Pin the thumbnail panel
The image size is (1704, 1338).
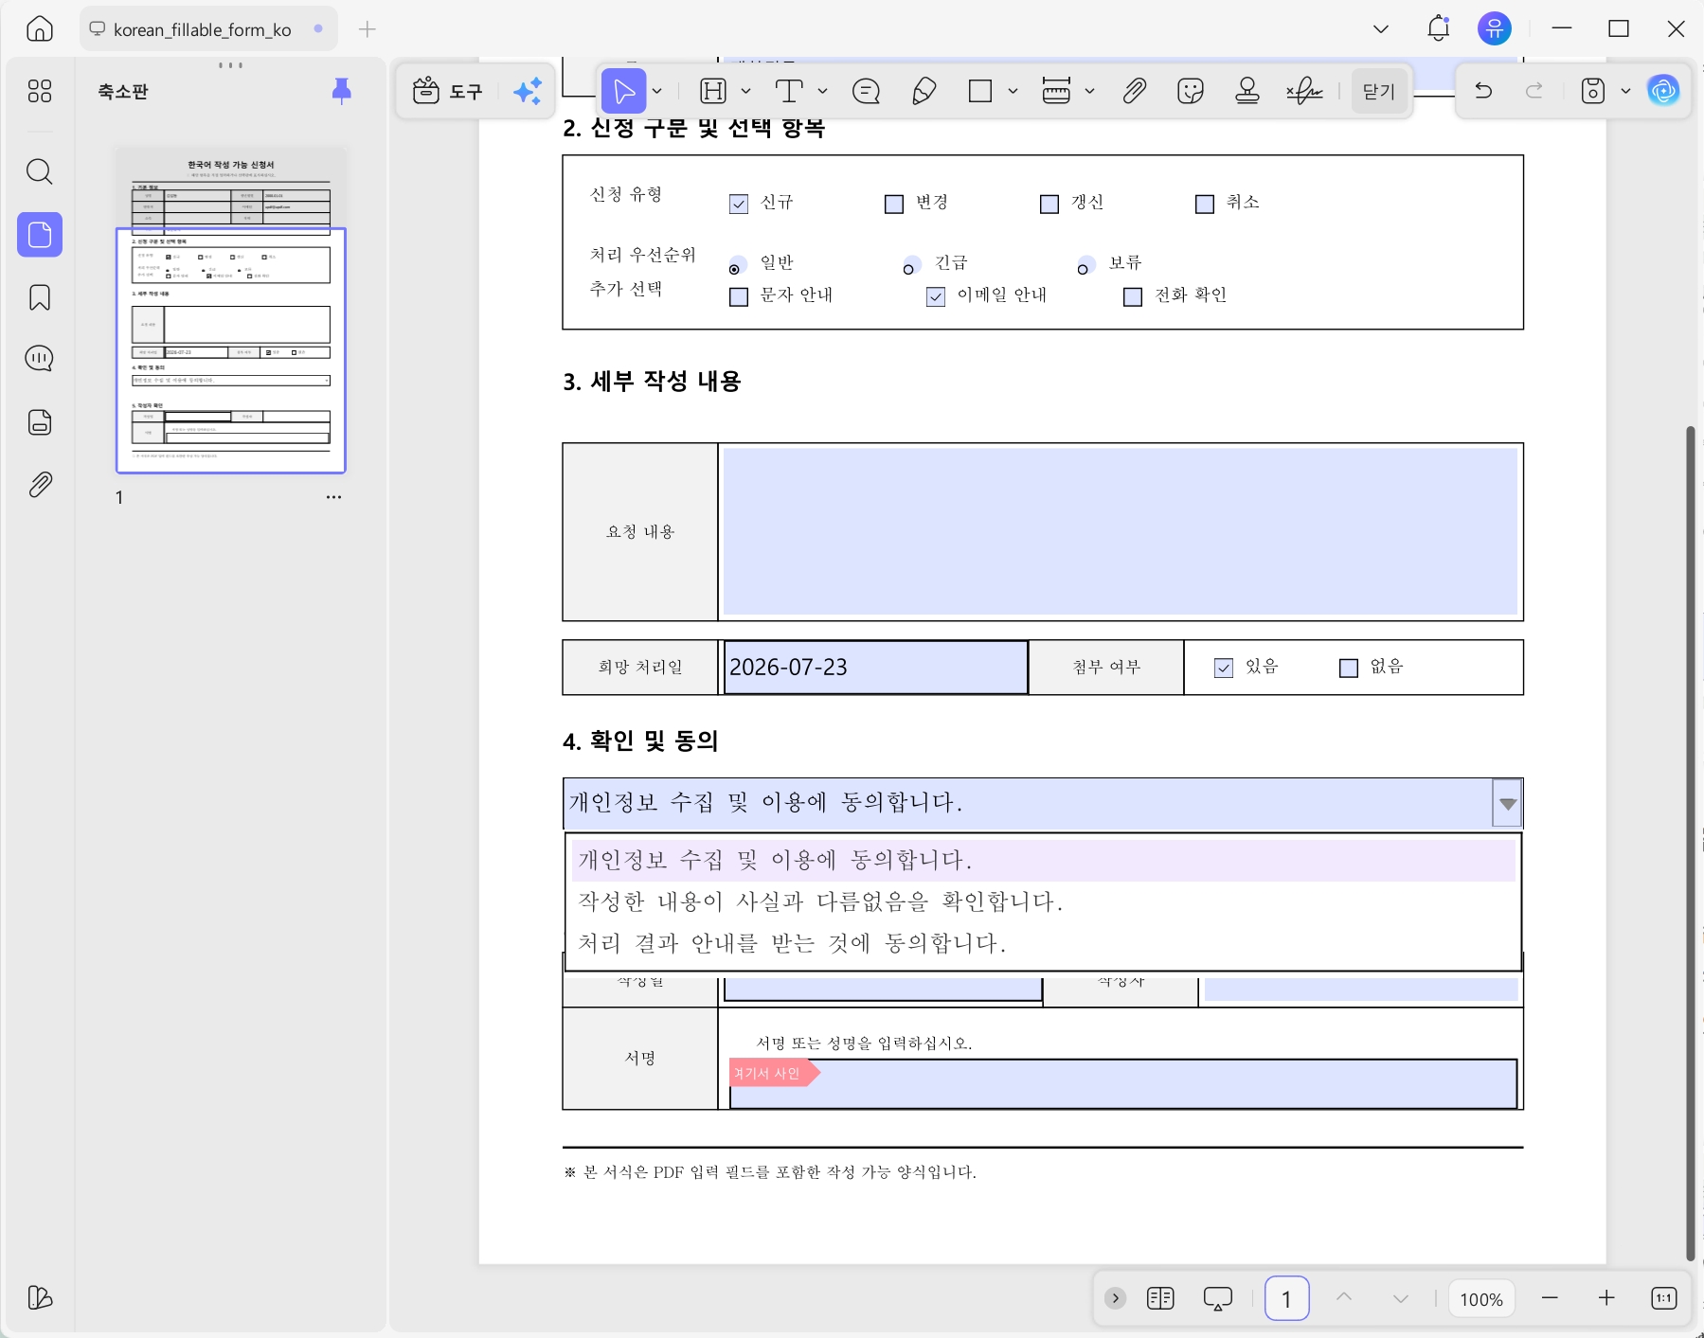click(x=342, y=91)
